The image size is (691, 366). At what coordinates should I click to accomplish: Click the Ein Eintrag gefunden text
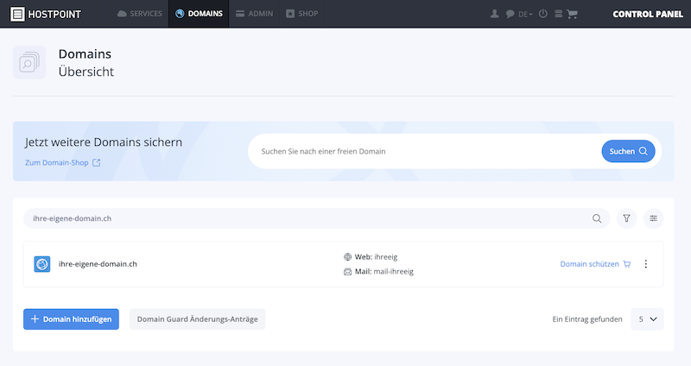tap(587, 319)
